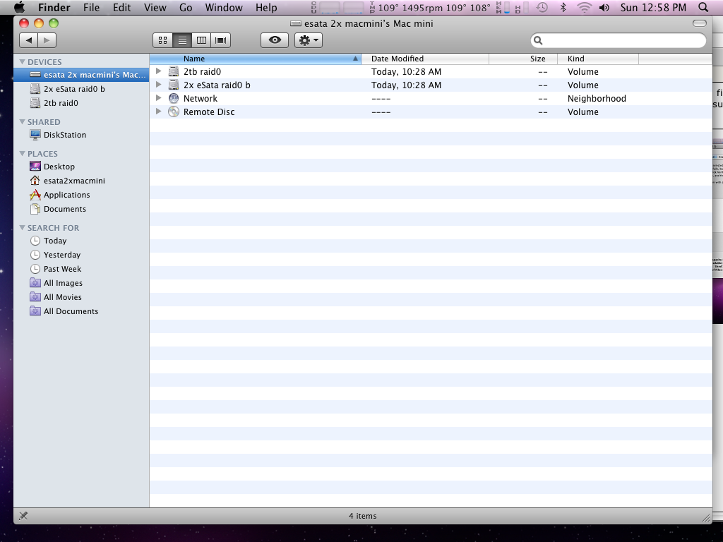Click the volume menu bar icon
Viewport: 723px width, 542px height.
tap(604, 7)
